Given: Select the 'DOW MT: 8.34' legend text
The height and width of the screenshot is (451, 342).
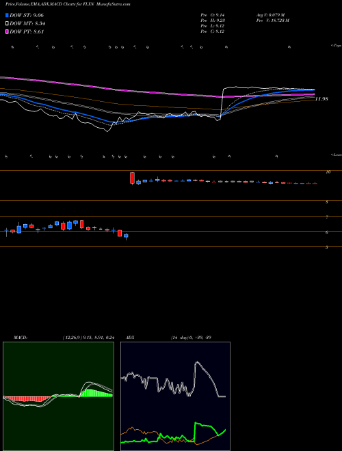Looking at the screenshot, I should [x=27, y=24].
